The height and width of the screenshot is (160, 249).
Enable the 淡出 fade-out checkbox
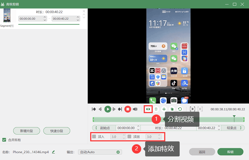click(x=129, y=136)
